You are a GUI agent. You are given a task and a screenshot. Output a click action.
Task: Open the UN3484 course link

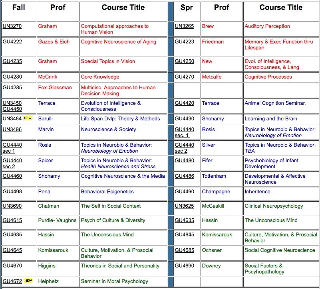(x=12, y=119)
